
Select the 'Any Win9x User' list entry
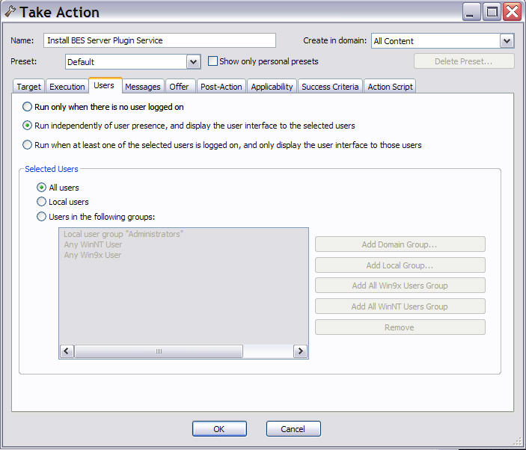coord(93,255)
